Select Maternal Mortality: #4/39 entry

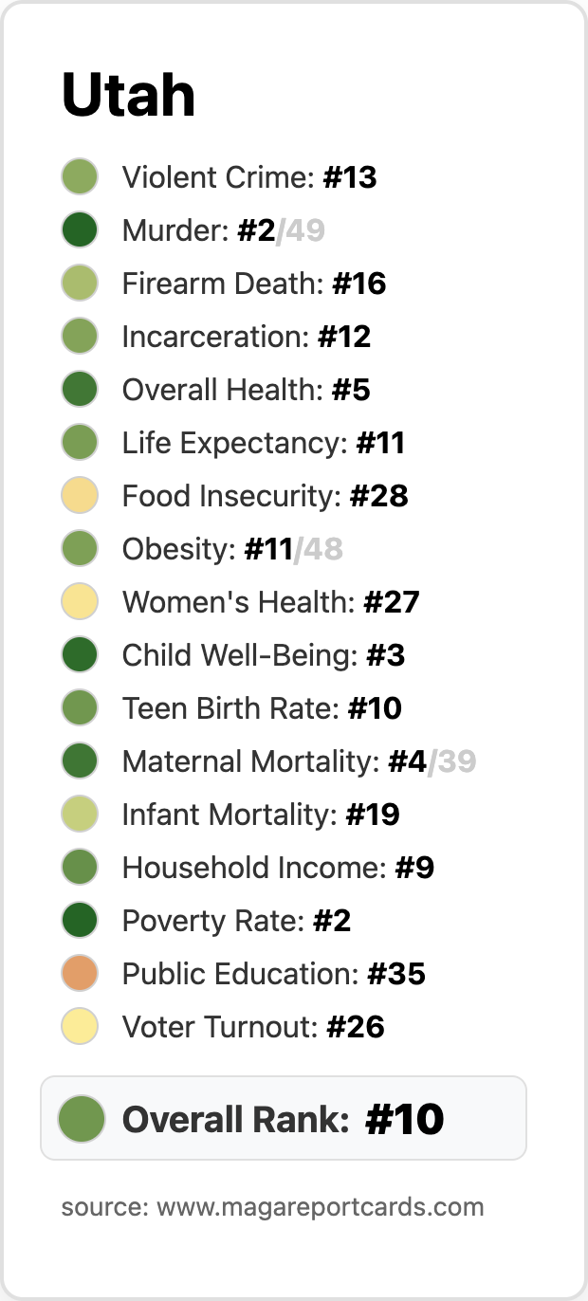coord(300,761)
